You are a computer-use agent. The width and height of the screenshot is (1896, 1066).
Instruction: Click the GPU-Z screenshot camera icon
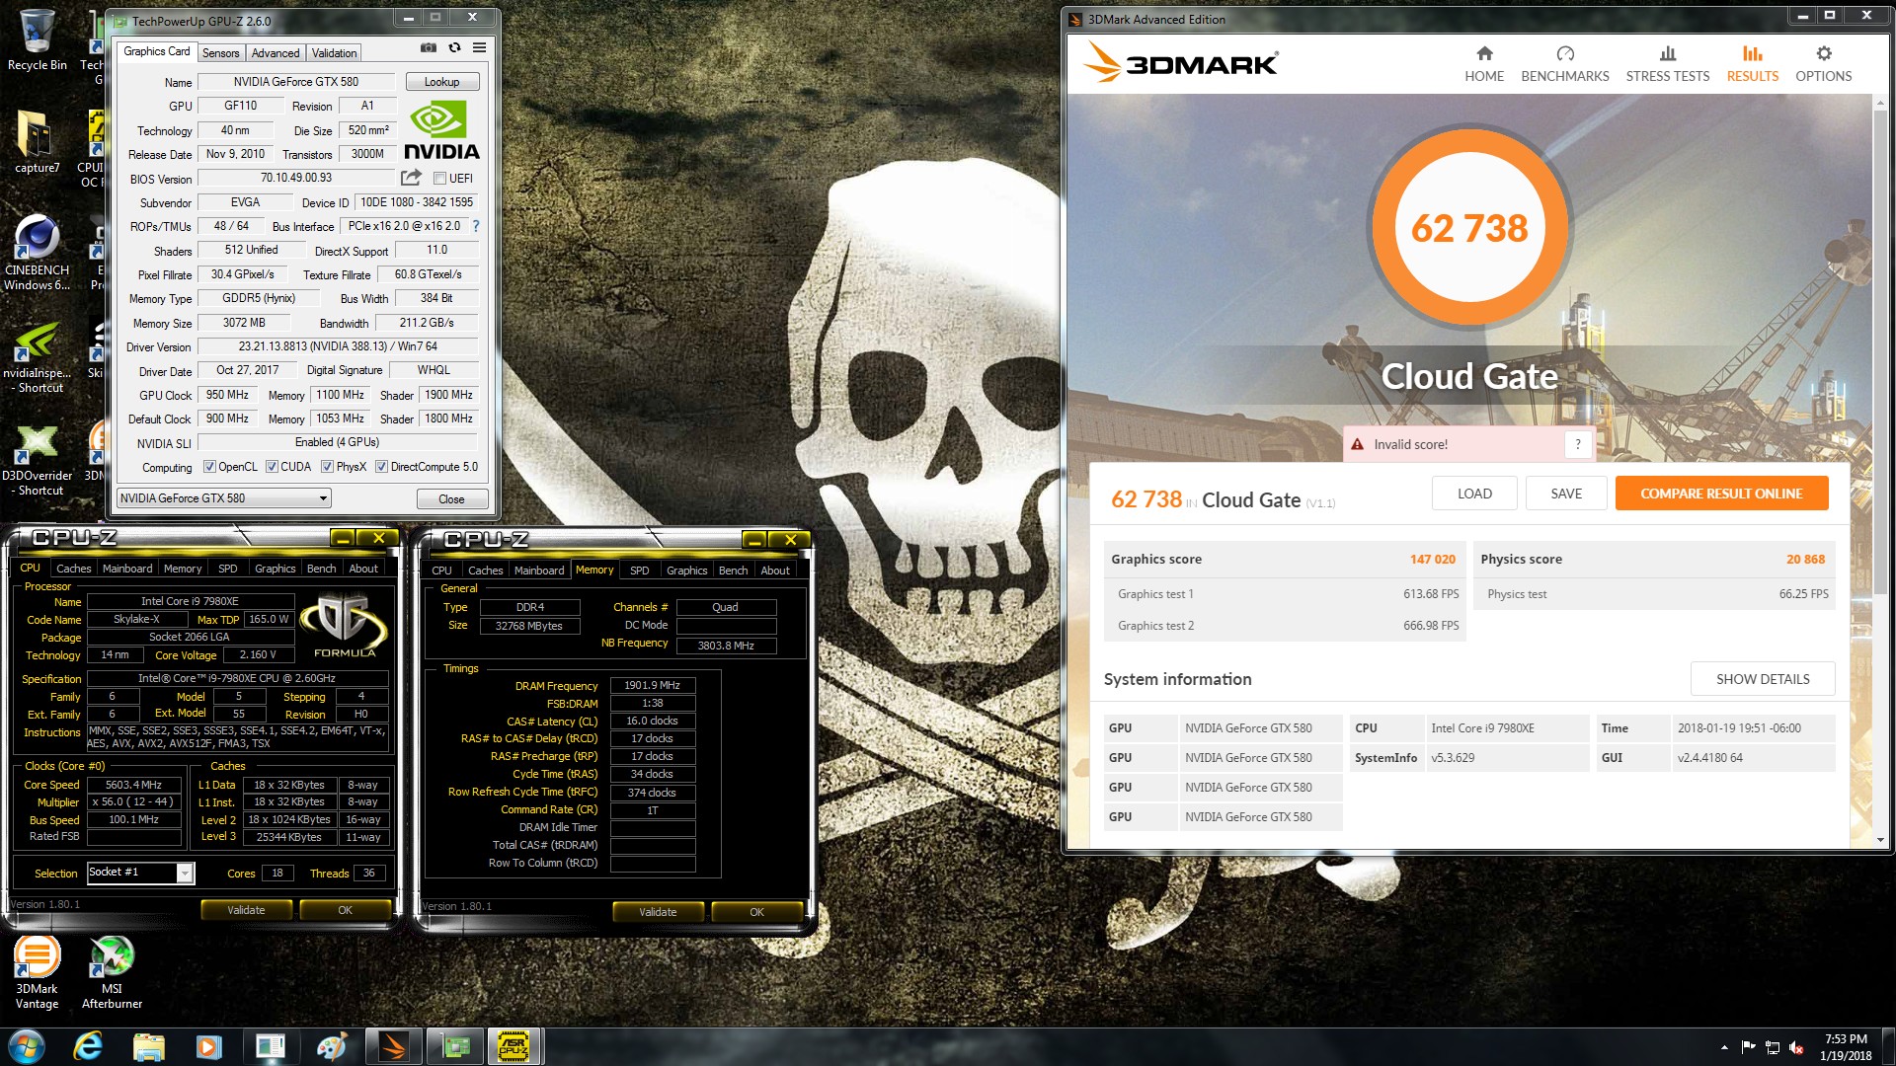(429, 47)
